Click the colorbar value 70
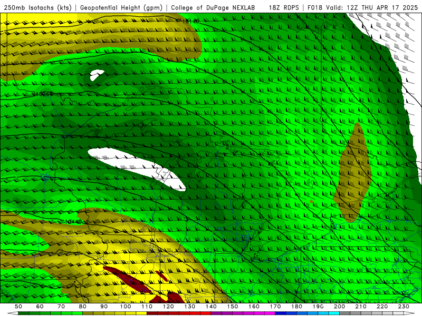This screenshot has width=422, height=316. 61,307
